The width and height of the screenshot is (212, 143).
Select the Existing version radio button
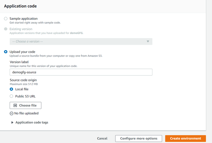6,29
